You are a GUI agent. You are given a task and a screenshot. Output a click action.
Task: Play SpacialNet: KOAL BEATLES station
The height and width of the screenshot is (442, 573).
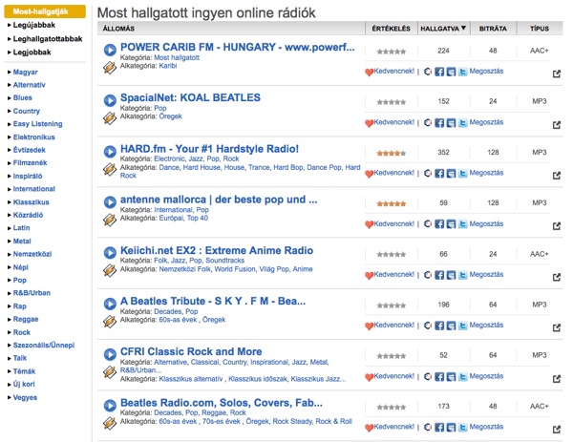pyautogui.click(x=110, y=100)
